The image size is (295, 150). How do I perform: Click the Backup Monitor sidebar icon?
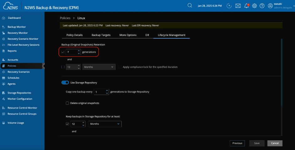click(3, 27)
